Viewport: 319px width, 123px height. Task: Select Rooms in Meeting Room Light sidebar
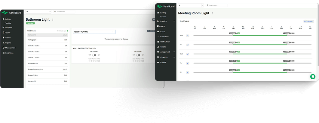[161, 26]
